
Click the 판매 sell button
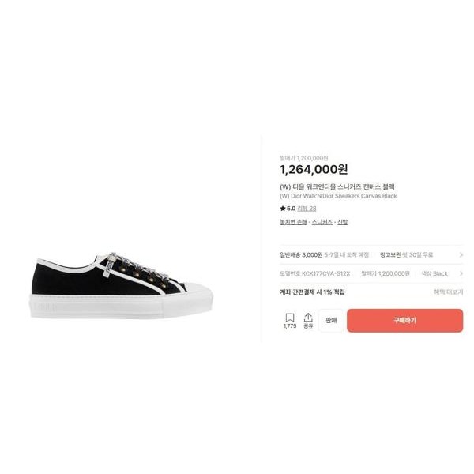(x=331, y=321)
